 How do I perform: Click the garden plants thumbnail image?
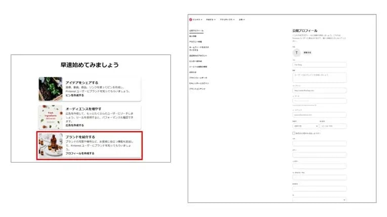point(50,89)
